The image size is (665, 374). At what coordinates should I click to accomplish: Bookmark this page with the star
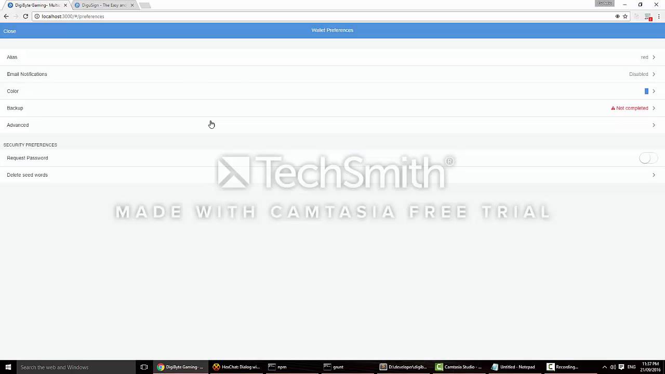pyautogui.click(x=625, y=16)
